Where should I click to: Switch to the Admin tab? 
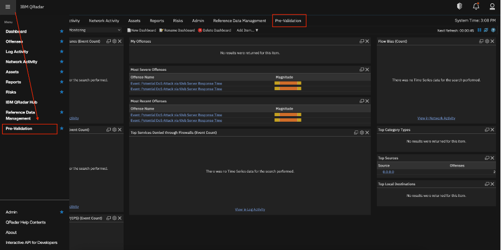coord(198,20)
